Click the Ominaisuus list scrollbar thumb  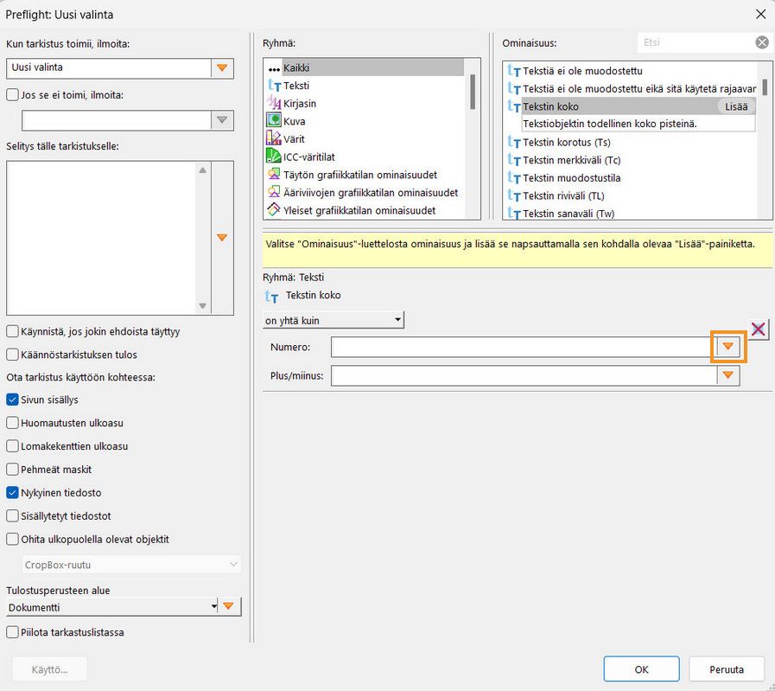tap(765, 87)
